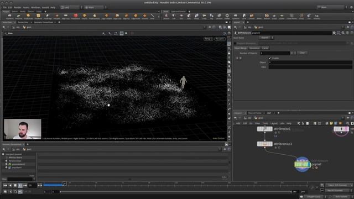Open the viewport path bar dropdown arrow
Image resolution: width=354 pixels, height=199 pixels.
click(205, 27)
